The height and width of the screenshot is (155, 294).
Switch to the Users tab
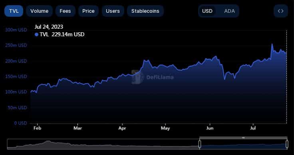pyautogui.click(x=113, y=11)
